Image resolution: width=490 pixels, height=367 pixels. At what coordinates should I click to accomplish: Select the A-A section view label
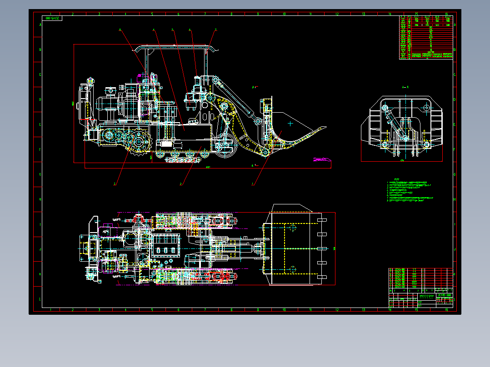tap(405, 88)
